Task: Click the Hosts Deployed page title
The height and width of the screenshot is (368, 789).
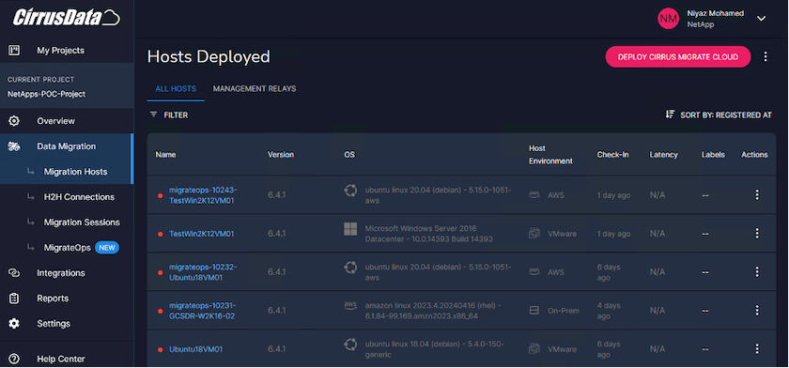Action: (209, 57)
